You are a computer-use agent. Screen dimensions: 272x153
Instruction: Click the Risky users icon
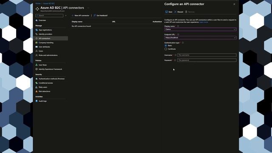point(37,87)
